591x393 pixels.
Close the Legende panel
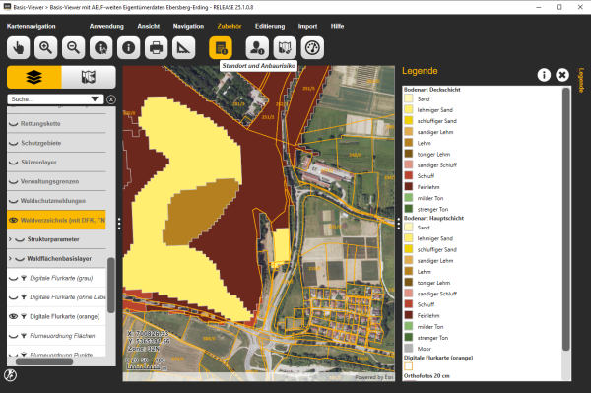562,75
